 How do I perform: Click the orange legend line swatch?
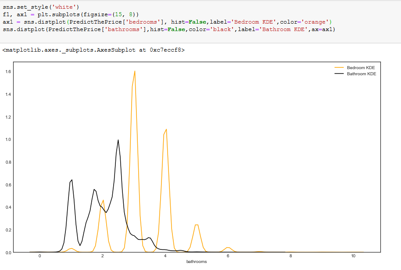(x=339, y=68)
